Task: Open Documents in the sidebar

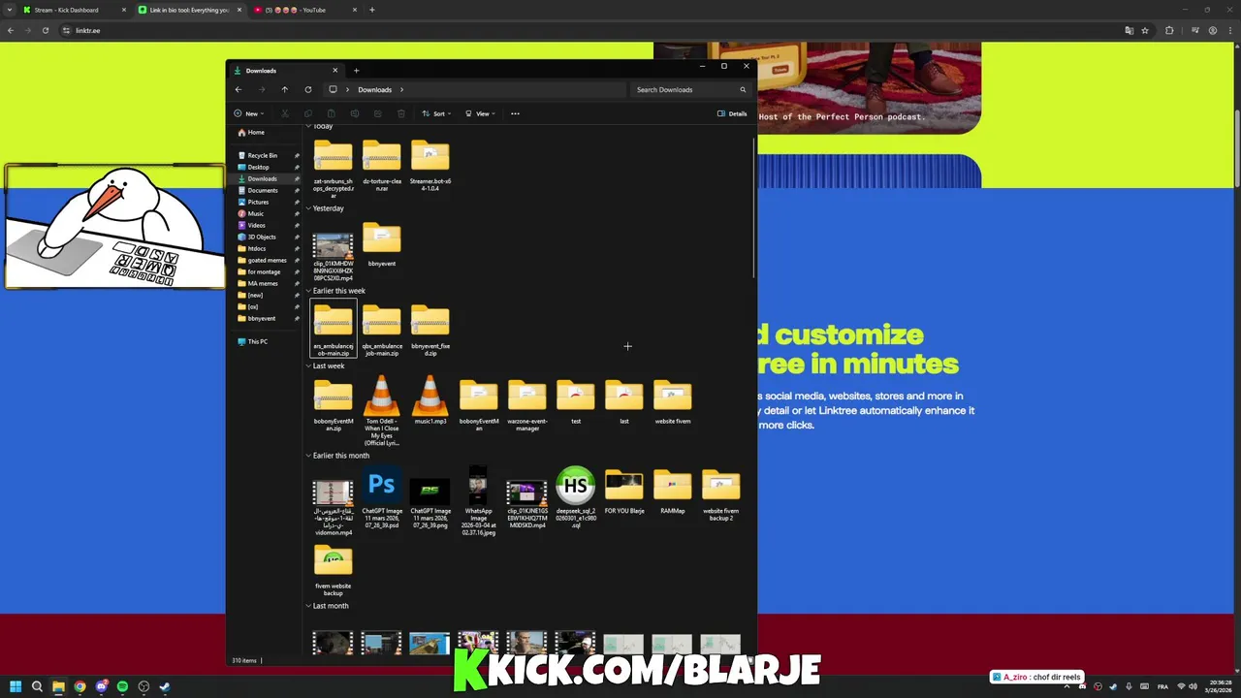Action: pos(262,190)
